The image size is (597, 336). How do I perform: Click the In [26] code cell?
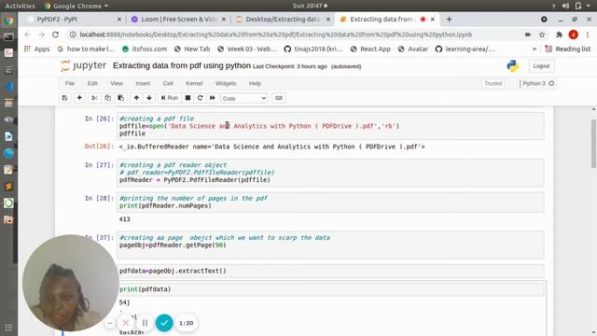click(x=330, y=126)
